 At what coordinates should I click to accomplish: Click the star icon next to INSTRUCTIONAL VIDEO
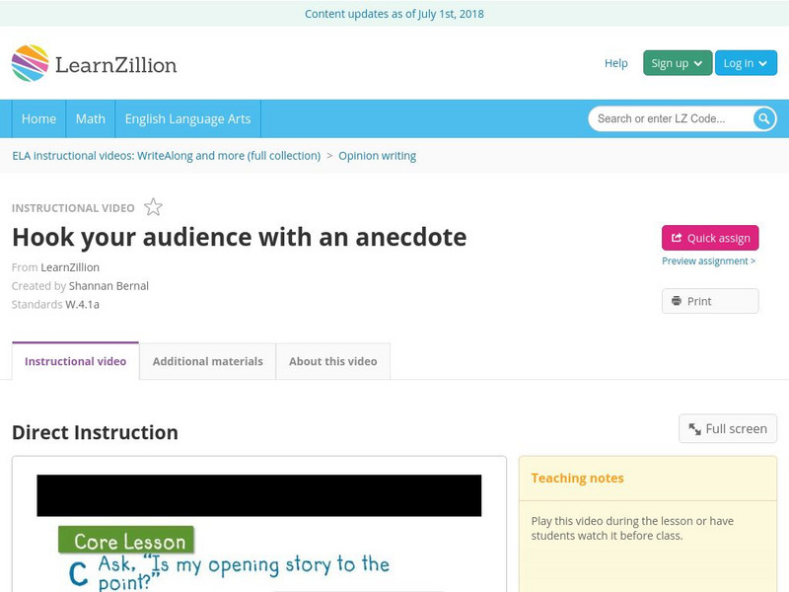point(152,207)
